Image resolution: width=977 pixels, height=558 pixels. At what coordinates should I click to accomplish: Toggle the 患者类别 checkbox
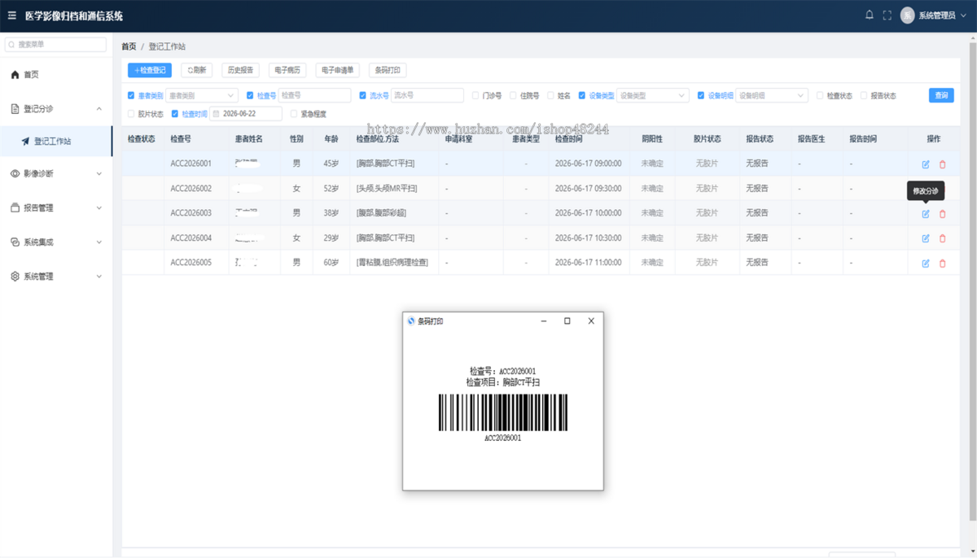131,96
